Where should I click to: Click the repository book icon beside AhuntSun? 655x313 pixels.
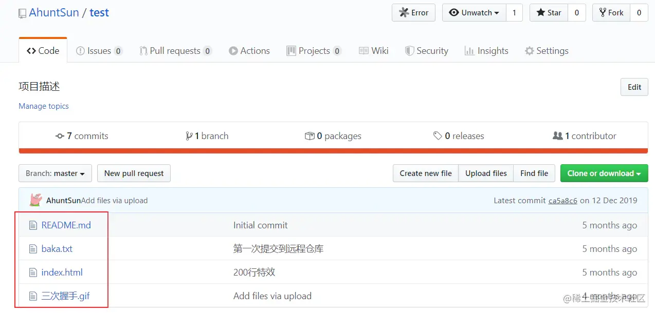22,13
